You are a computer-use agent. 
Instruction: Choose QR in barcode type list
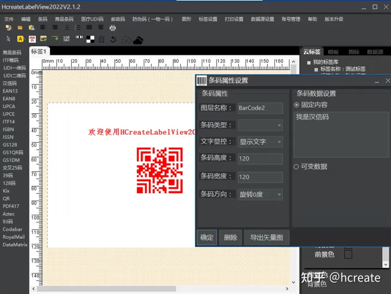(6, 199)
